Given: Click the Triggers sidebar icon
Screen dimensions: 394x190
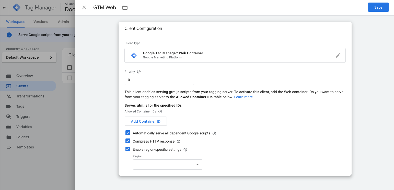Looking at the screenshot, I should pos(9,117).
